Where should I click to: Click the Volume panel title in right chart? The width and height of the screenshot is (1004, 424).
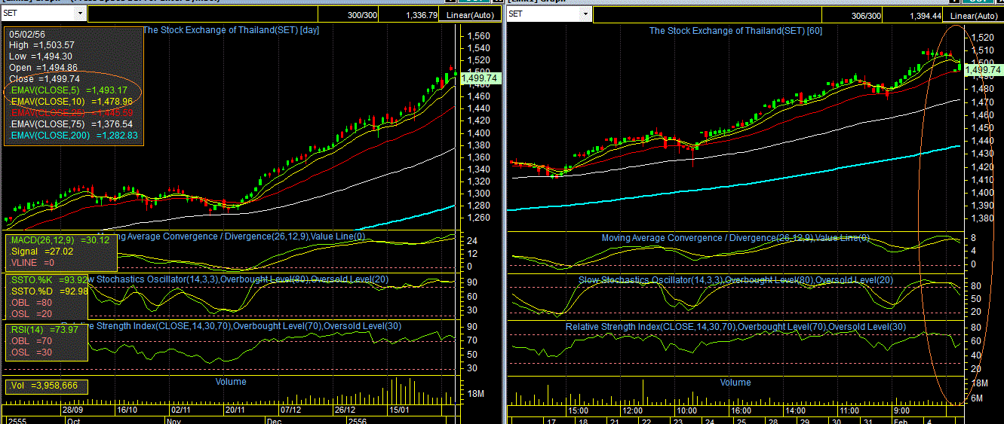735,383
